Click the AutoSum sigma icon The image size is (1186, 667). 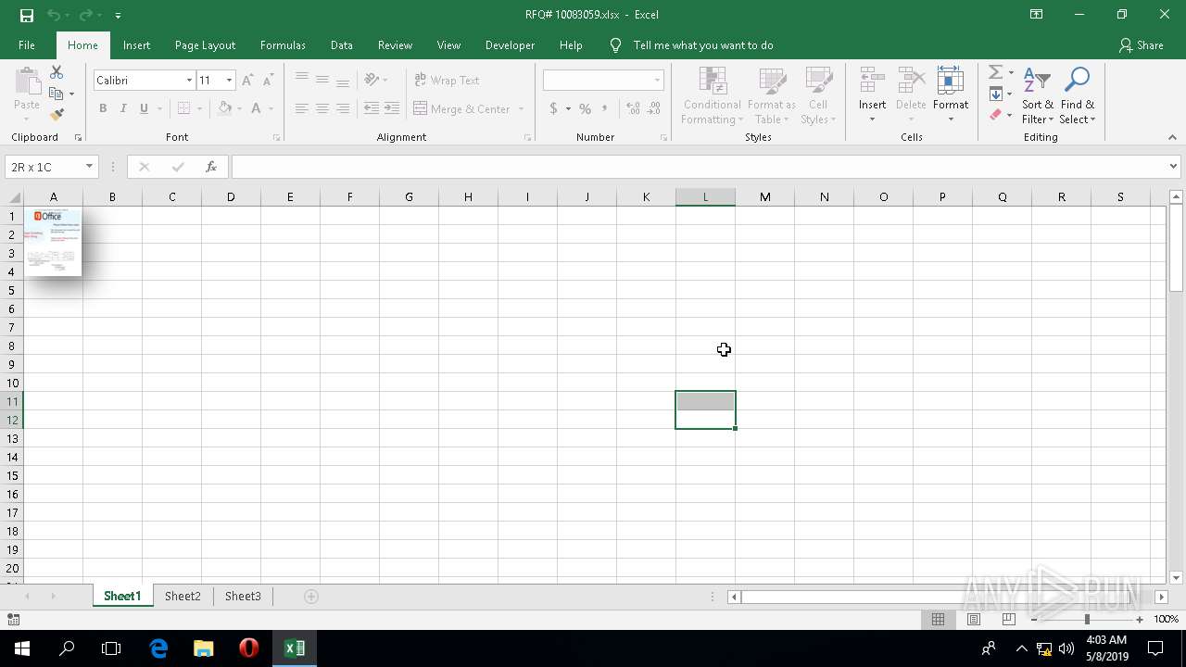coord(995,72)
